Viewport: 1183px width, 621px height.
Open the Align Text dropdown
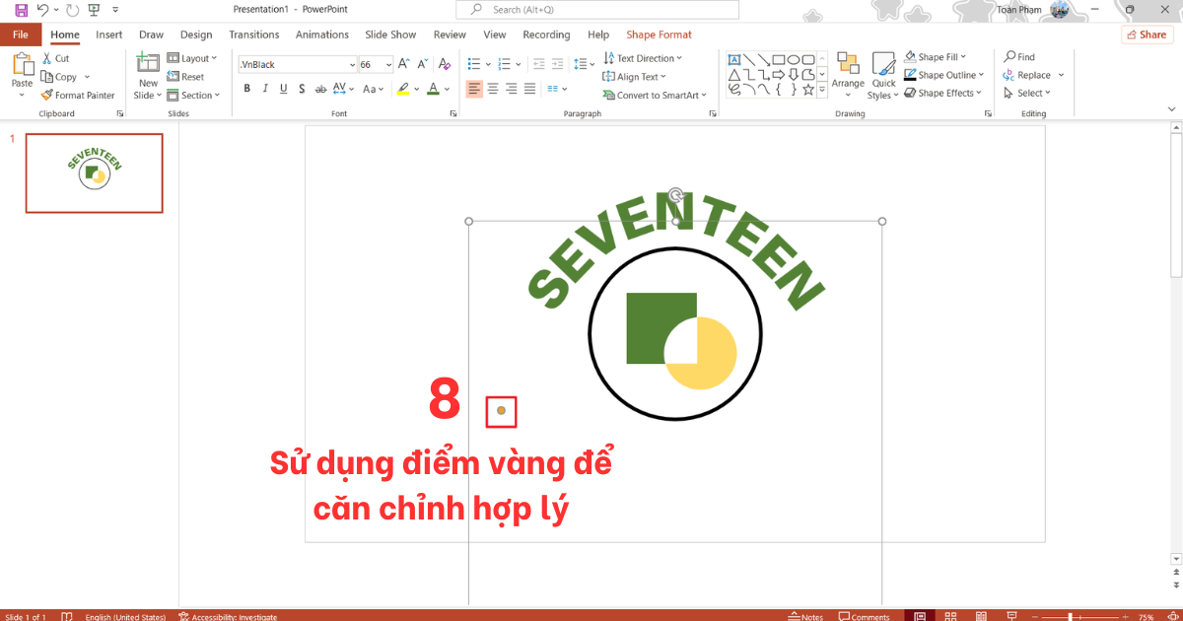tap(635, 77)
